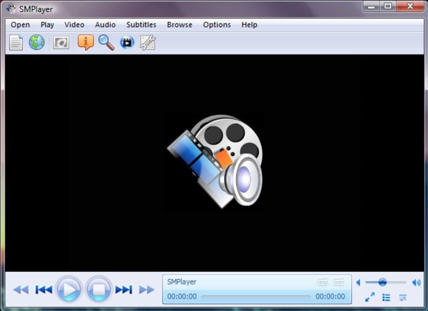The height and width of the screenshot is (311, 428).
Task: Open URL with the globe icon
Action: coord(37,42)
